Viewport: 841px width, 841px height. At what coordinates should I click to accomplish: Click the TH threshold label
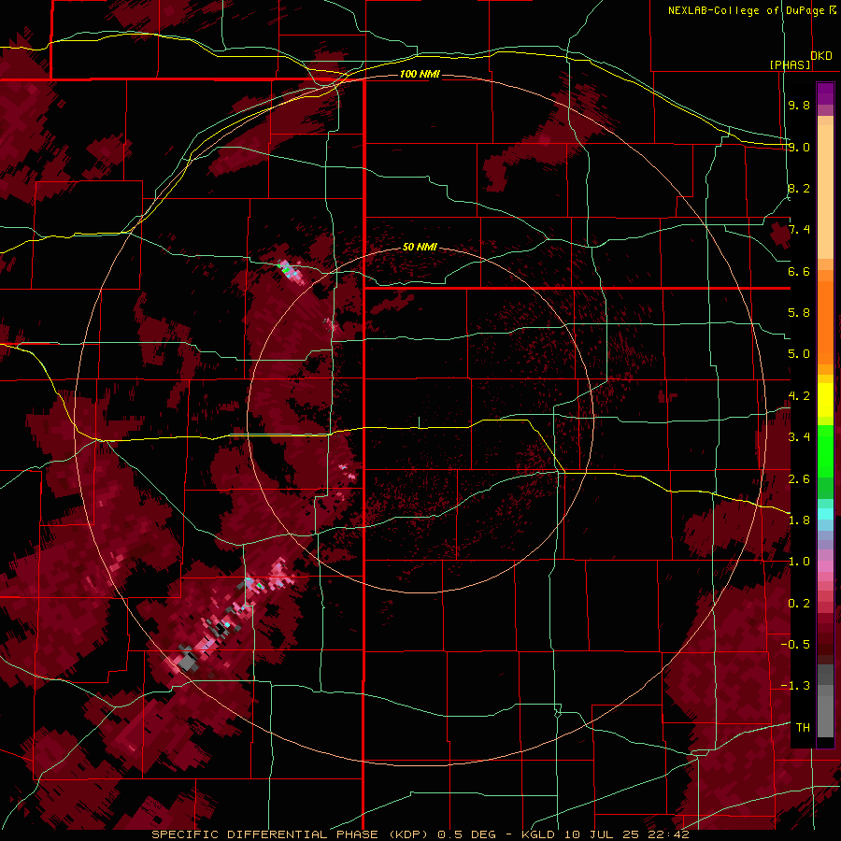803,728
